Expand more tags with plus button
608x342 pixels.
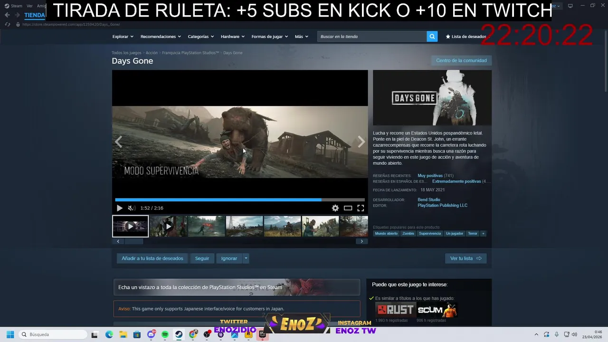click(x=483, y=234)
